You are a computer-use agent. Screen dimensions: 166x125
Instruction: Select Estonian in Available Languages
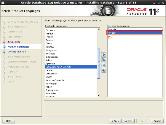pos(71,30)
